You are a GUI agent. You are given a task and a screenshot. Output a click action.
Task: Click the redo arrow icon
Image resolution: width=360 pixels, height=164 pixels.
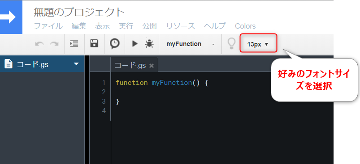coord(54,44)
